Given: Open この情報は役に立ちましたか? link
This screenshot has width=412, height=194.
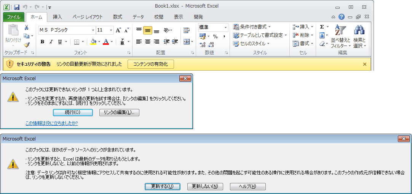Looking at the screenshot, I should point(51,123).
